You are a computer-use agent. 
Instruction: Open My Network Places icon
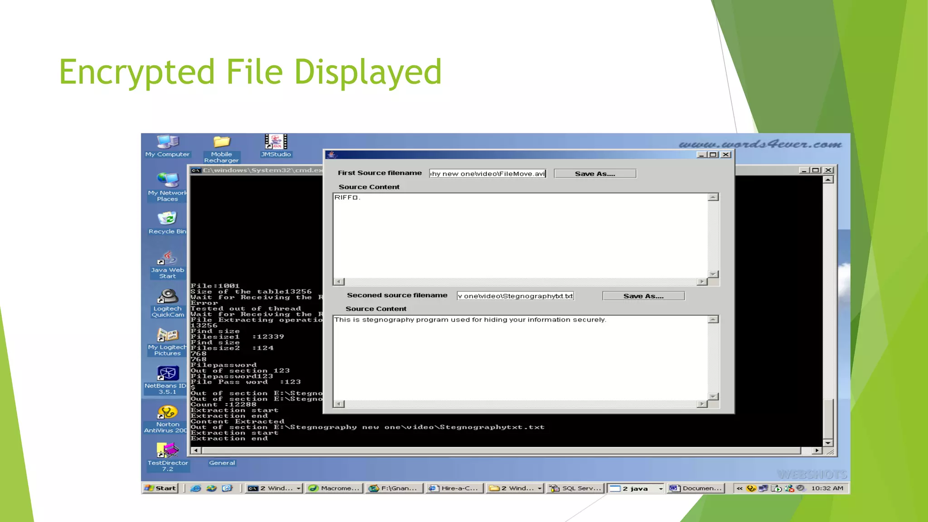pos(167,187)
